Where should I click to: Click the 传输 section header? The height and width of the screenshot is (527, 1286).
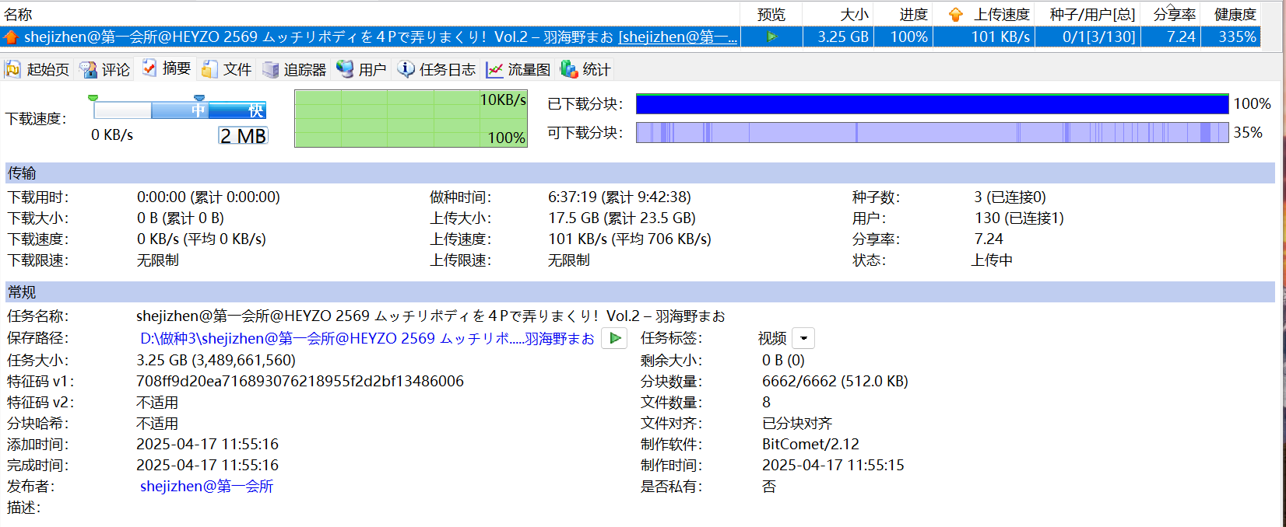[640, 173]
